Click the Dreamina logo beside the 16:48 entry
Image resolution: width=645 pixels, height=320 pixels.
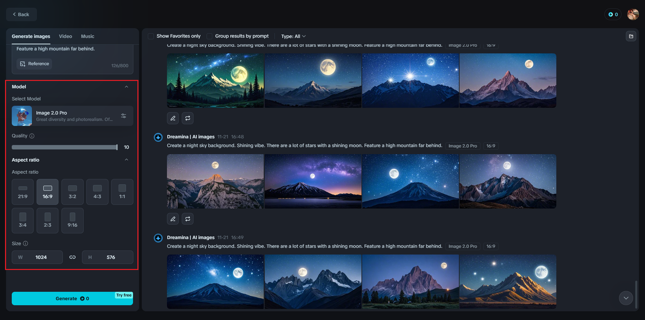tap(158, 137)
